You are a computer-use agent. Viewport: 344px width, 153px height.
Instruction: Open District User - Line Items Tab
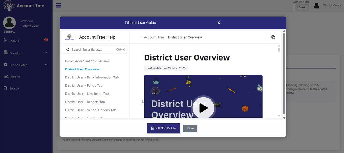87,94
